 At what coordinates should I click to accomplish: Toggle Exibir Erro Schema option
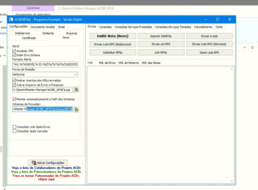(14, 55)
